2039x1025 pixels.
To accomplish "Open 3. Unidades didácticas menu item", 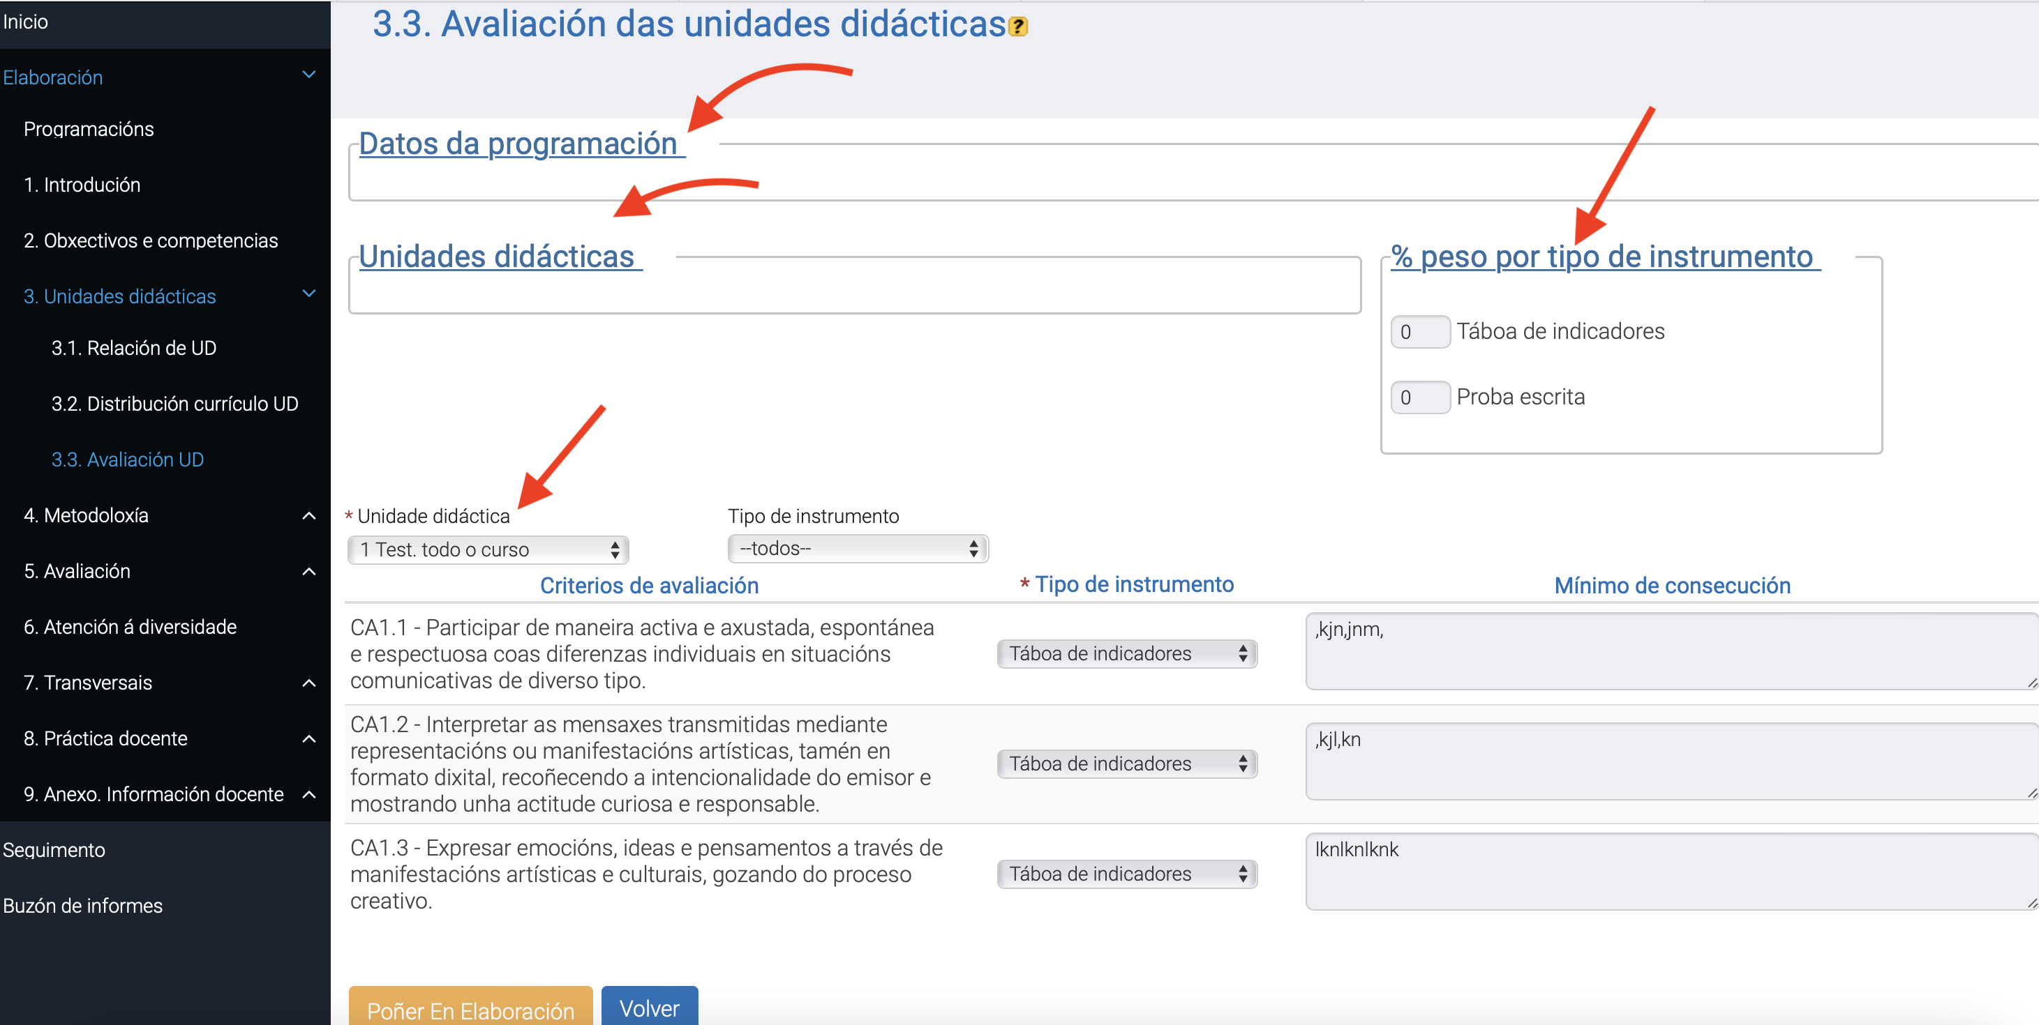I will [119, 296].
